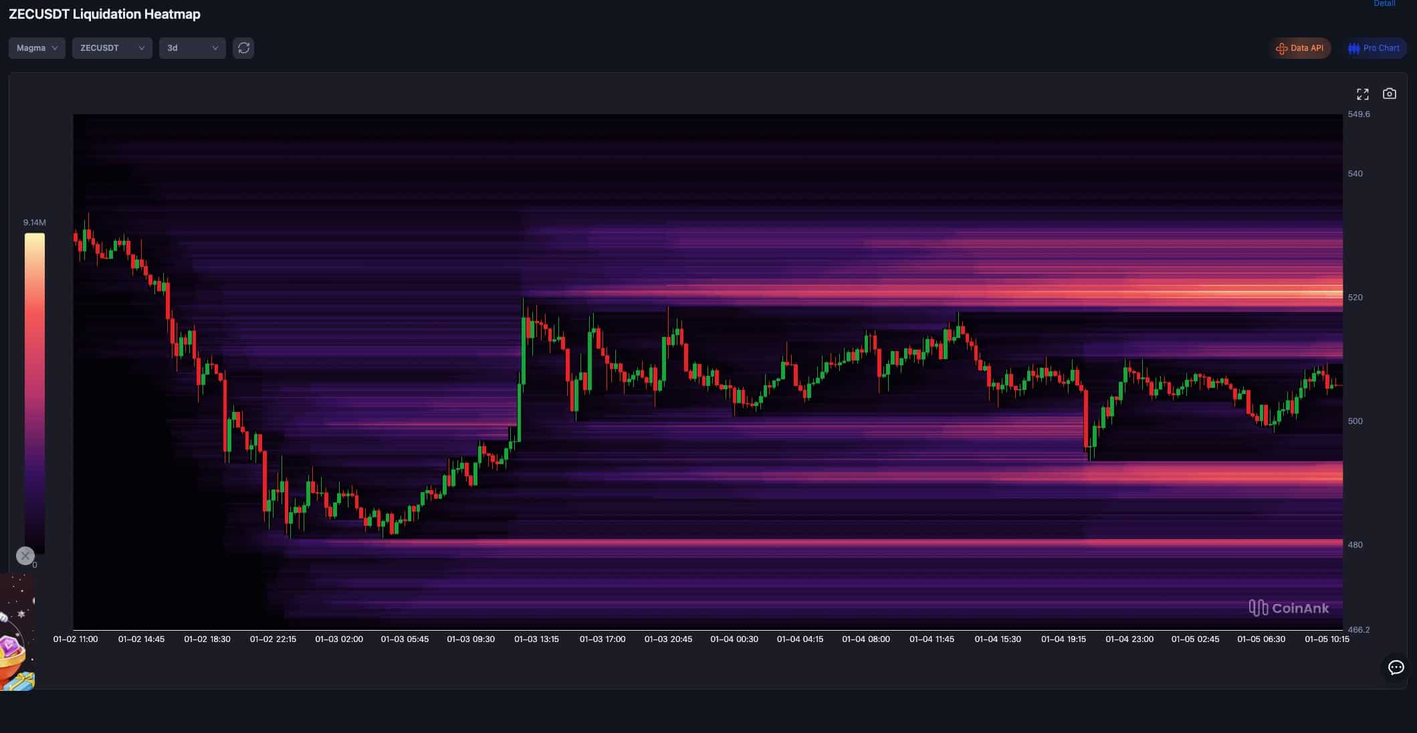Image resolution: width=1417 pixels, height=733 pixels.
Task: Toggle the heatmap legend visibility with the close badge
Action: pos(25,556)
